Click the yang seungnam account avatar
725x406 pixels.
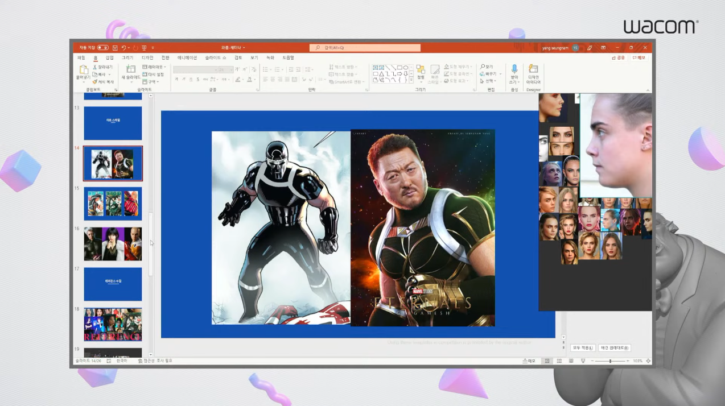pyautogui.click(x=575, y=48)
